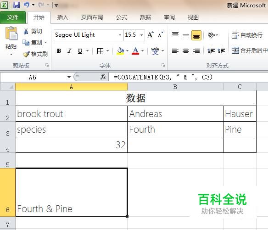This screenshot has width=268, height=230.
Task: Open the undo history dropdown arrow
Action: [x=33, y=5]
